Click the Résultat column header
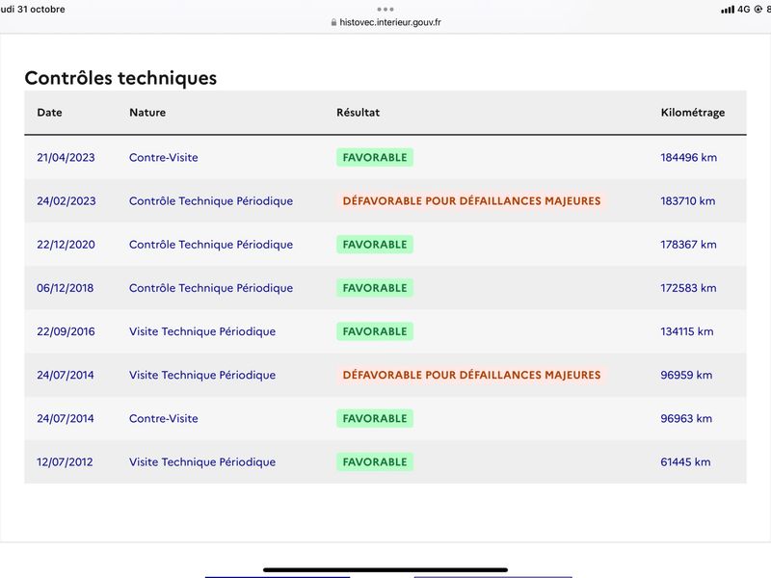 (358, 112)
